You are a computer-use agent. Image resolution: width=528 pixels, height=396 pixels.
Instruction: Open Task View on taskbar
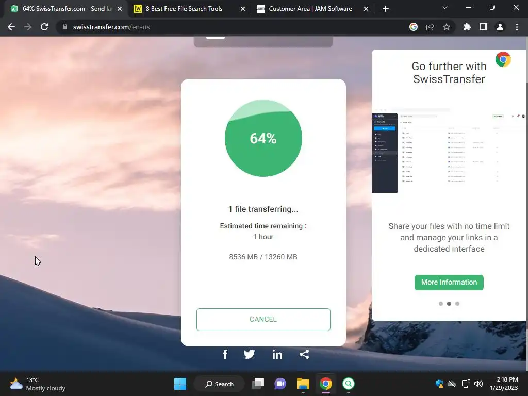258,384
